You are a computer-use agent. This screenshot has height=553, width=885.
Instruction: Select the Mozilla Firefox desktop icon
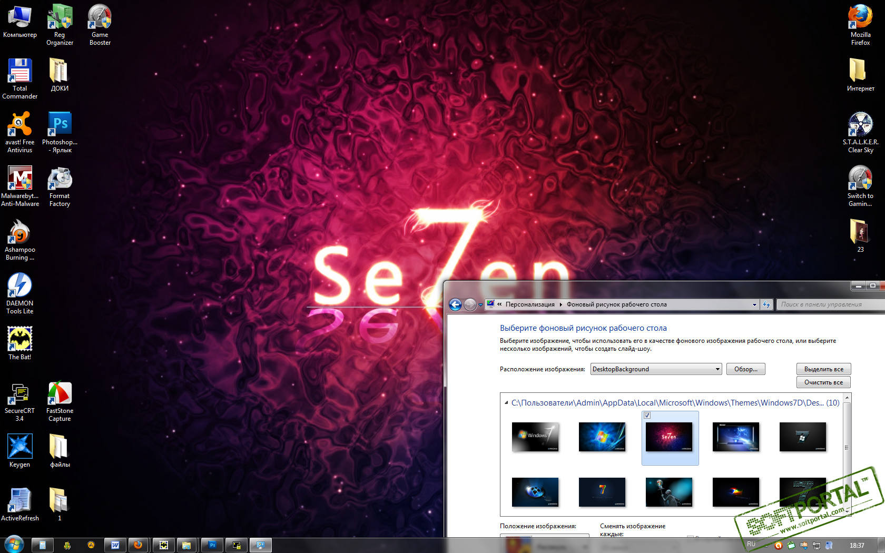pyautogui.click(x=860, y=25)
